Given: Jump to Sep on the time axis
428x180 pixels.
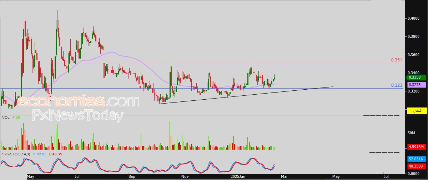Looking at the screenshot, I should (x=131, y=176).
